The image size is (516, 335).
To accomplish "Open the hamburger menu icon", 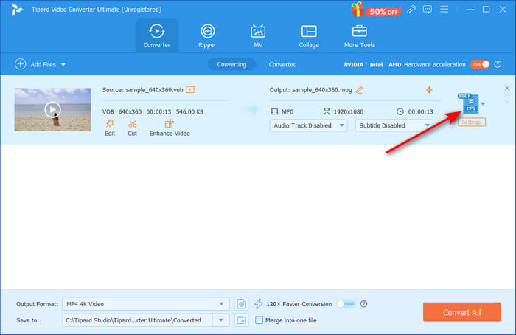I will [x=444, y=9].
